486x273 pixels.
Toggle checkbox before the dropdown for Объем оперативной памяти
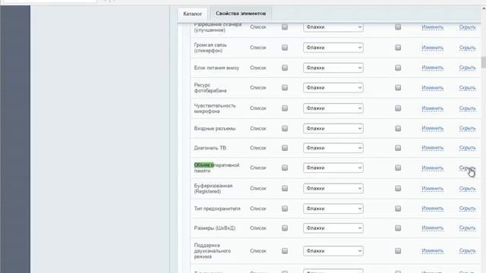point(285,168)
